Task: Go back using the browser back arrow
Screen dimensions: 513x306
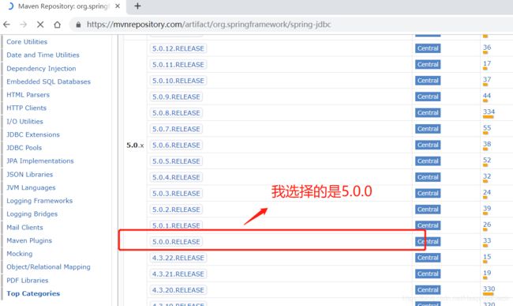Action: pyautogui.click(x=6, y=25)
